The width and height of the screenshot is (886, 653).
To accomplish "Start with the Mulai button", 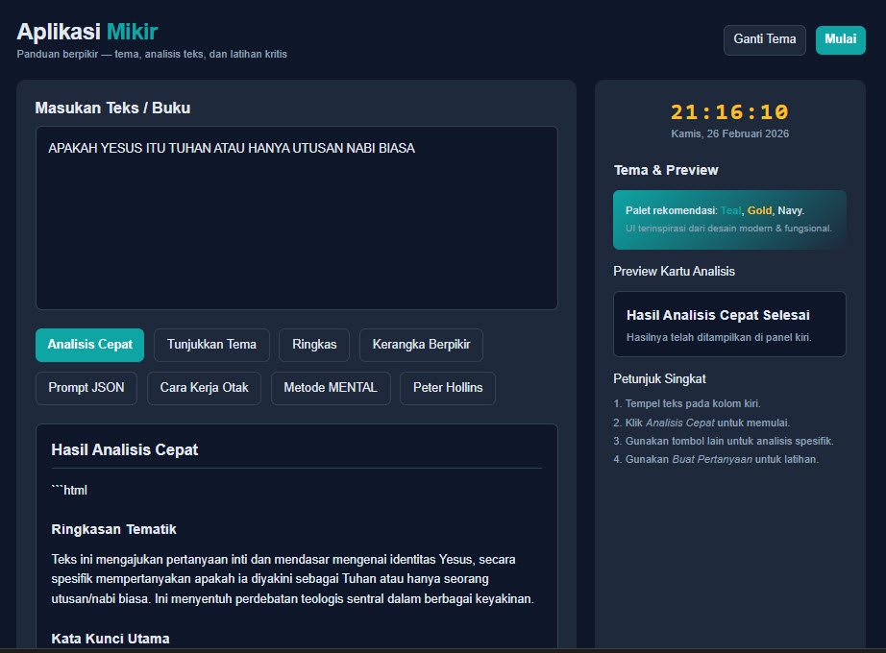I will point(840,40).
